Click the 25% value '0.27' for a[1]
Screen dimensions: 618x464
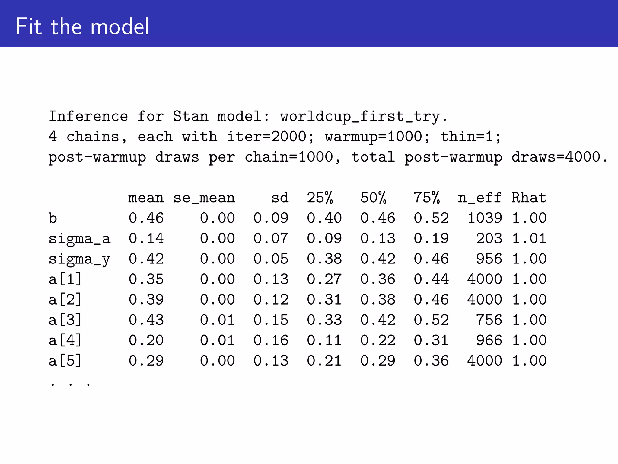[324, 279]
